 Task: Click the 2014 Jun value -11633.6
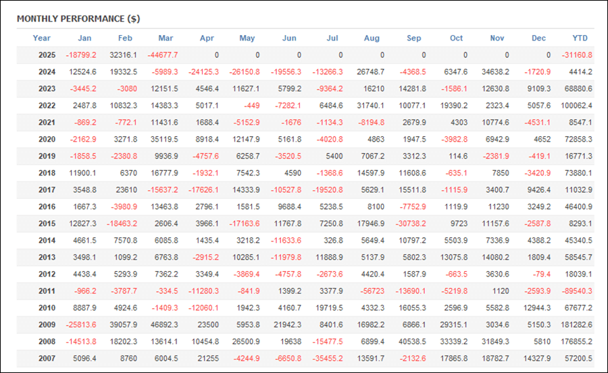(286, 240)
